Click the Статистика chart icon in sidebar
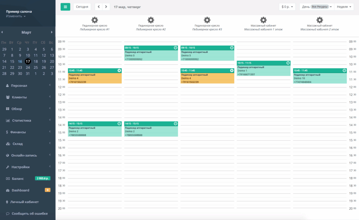This screenshot has width=359, height=220. point(8,120)
